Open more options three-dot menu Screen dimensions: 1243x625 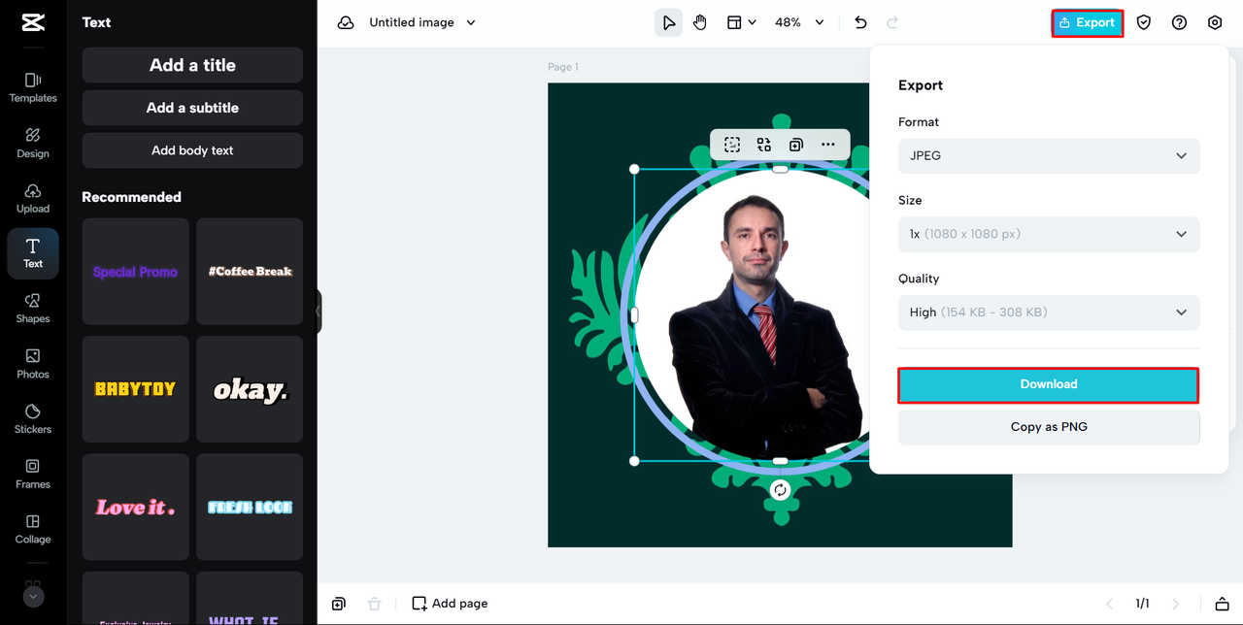(827, 145)
